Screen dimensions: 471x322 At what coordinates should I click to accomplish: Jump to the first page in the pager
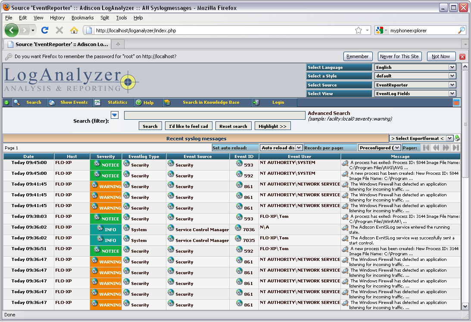[426, 148]
